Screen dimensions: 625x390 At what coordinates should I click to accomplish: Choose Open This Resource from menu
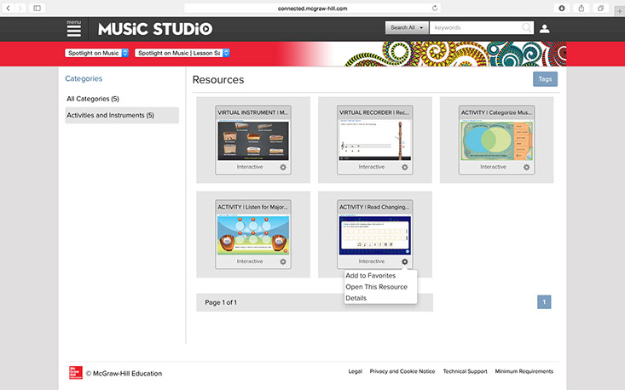(376, 286)
